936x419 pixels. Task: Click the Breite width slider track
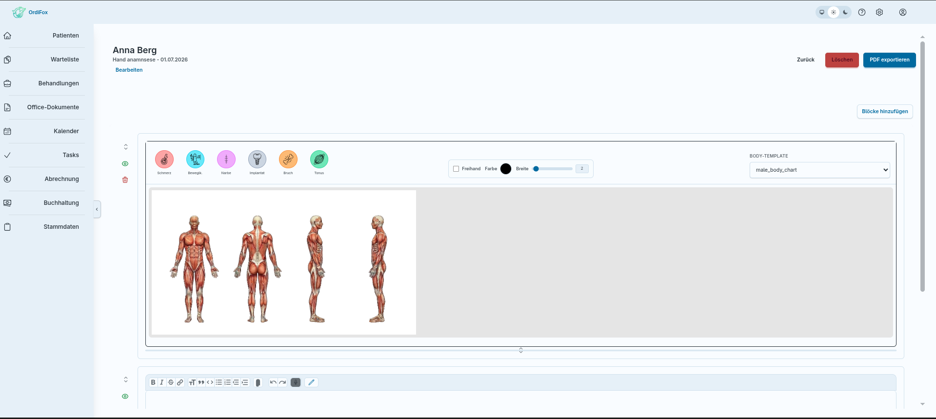pos(553,169)
